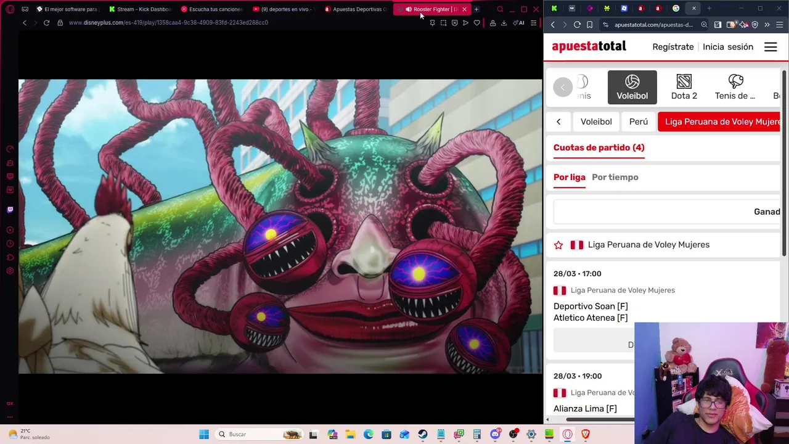Show more extensions chevron in right browser
Image resolution: width=789 pixels, height=444 pixels.
767,25
